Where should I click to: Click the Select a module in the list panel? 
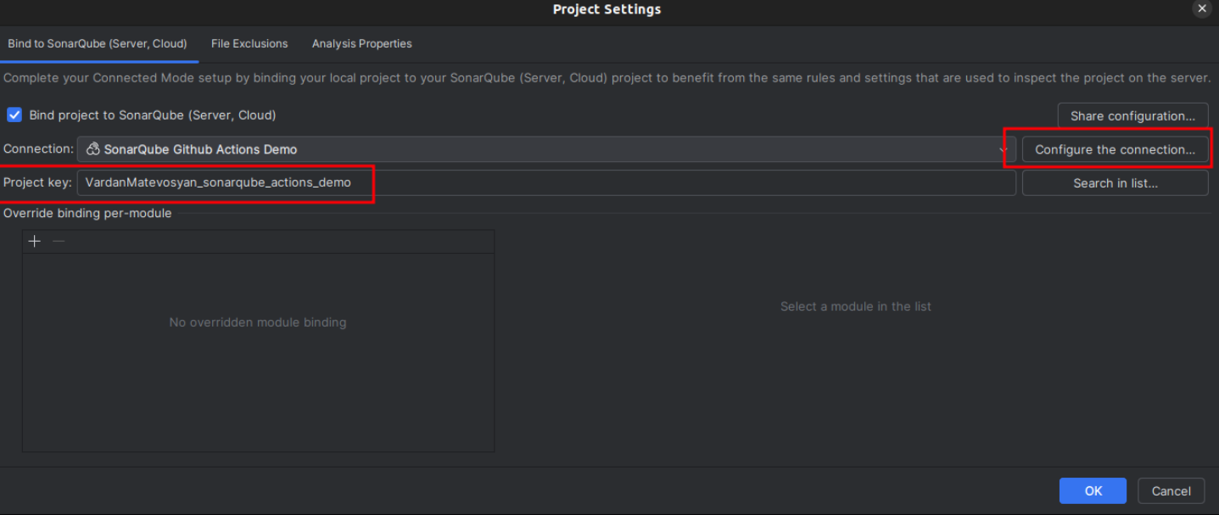point(855,306)
